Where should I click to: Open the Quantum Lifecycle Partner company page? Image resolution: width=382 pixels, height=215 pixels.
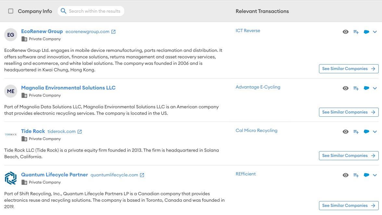click(x=55, y=174)
